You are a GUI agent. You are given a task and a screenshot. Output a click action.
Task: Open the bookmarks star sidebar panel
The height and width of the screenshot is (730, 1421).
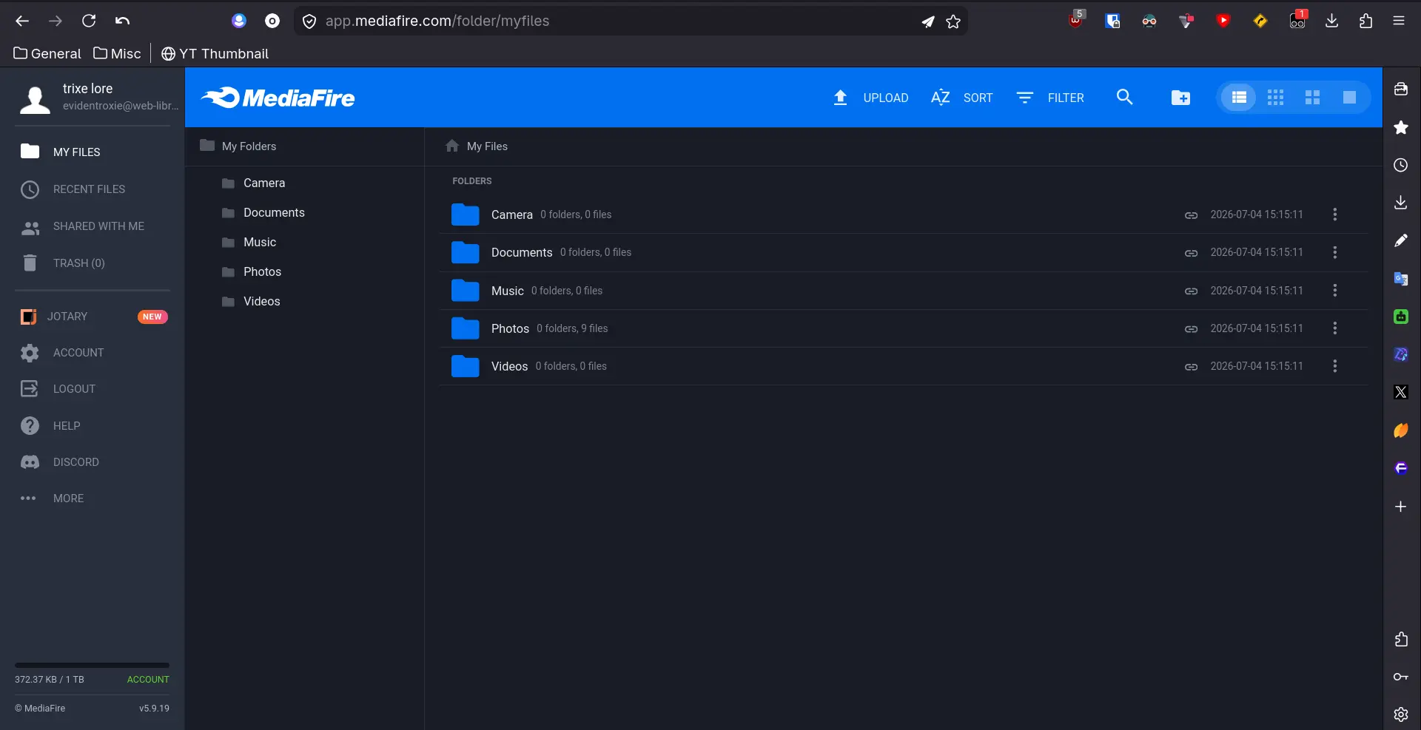click(1400, 127)
